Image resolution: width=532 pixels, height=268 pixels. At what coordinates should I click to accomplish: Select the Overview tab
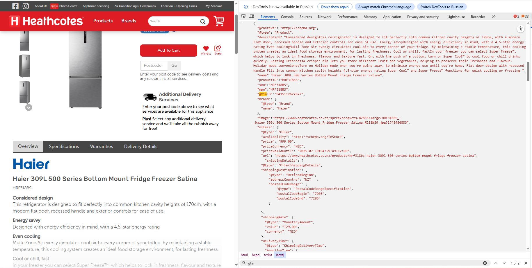[x=28, y=146]
